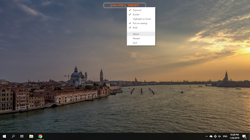Image resolution: width=250 pixels, height=140 pixels.
Task: Launch File Explorer from the taskbar
Action: point(31,136)
